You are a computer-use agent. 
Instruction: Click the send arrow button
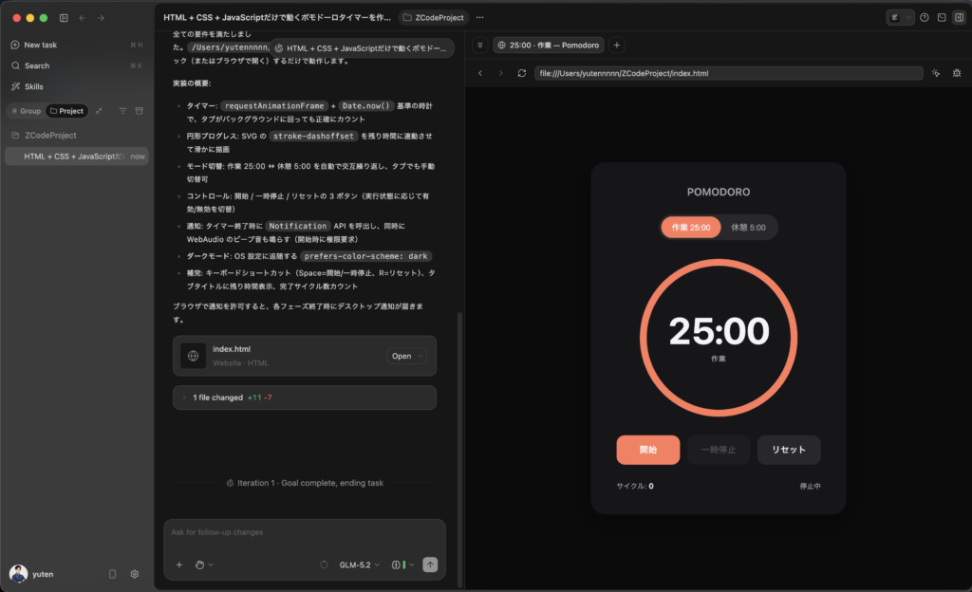[430, 564]
